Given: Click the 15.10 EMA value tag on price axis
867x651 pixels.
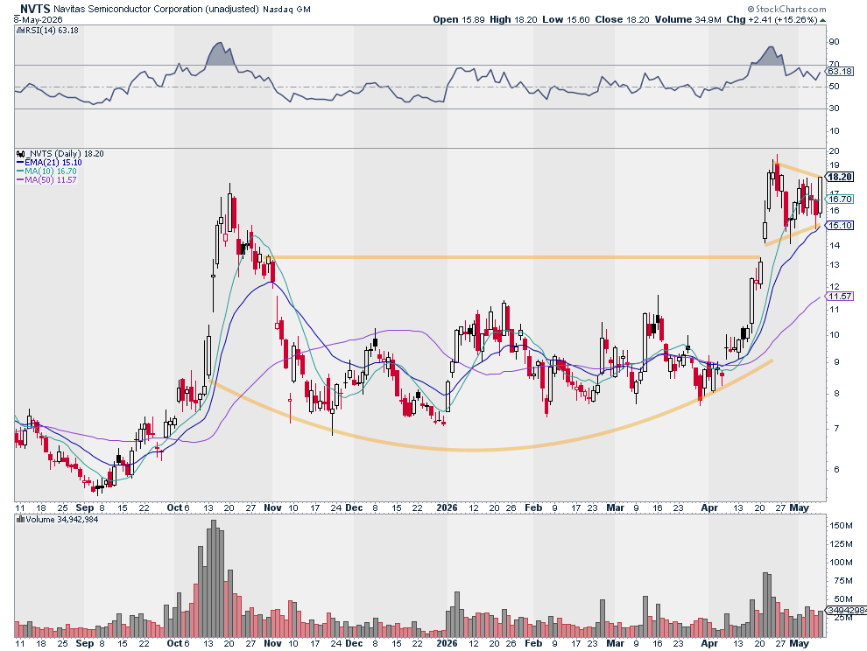Looking at the screenshot, I should (x=841, y=226).
